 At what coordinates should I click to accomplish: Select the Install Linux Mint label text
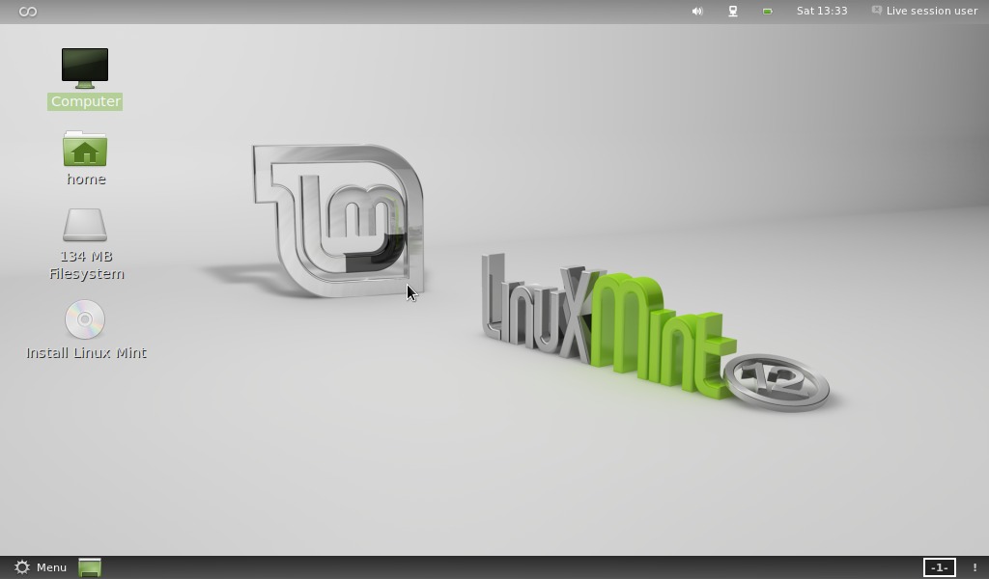point(86,353)
